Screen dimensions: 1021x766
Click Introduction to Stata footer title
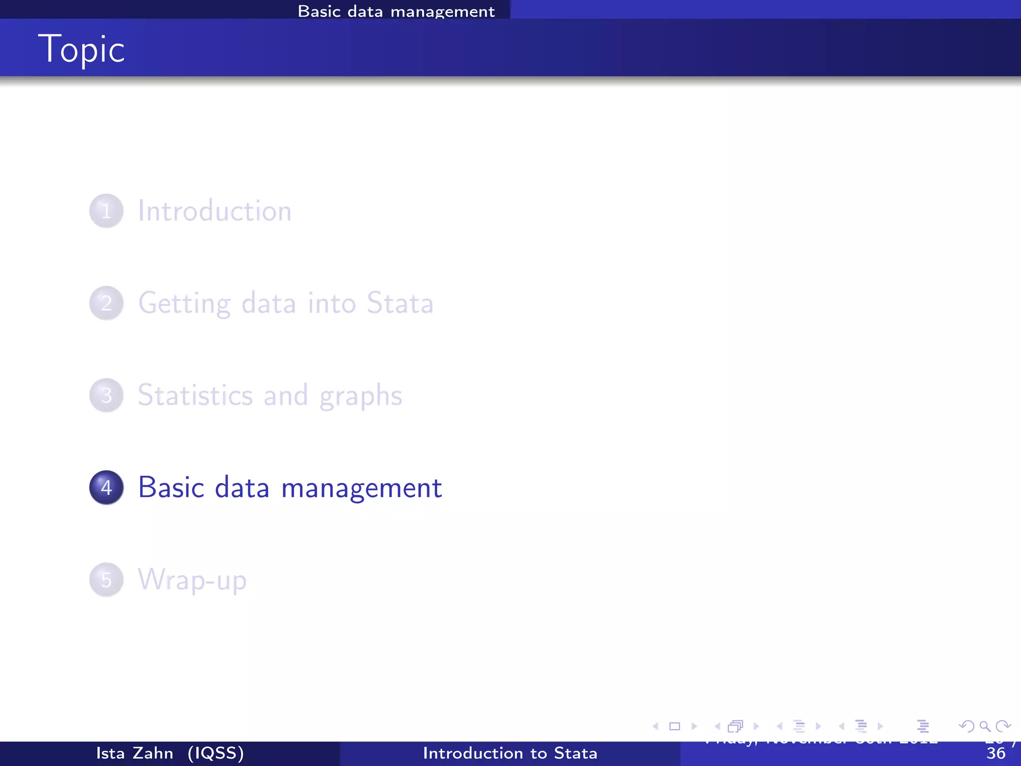click(x=510, y=753)
